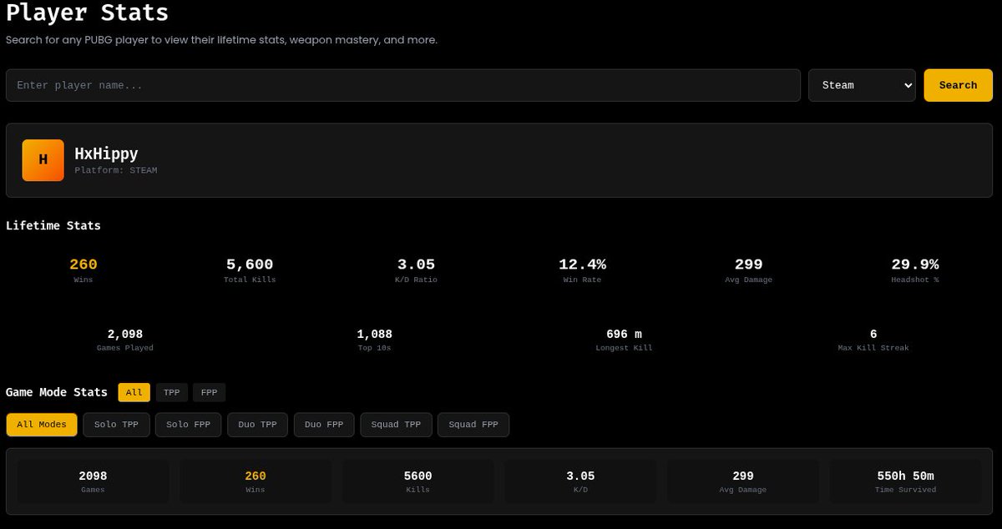The width and height of the screenshot is (1002, 529).
Task: Switch to the Solo TPP tab
Action: 117,425
